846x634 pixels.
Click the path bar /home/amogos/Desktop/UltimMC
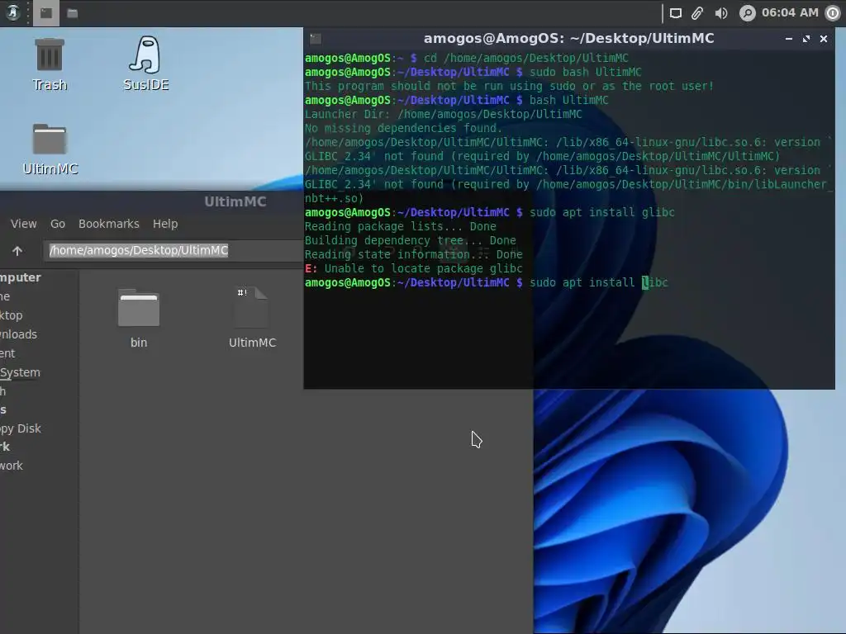[x=173, y=251]
